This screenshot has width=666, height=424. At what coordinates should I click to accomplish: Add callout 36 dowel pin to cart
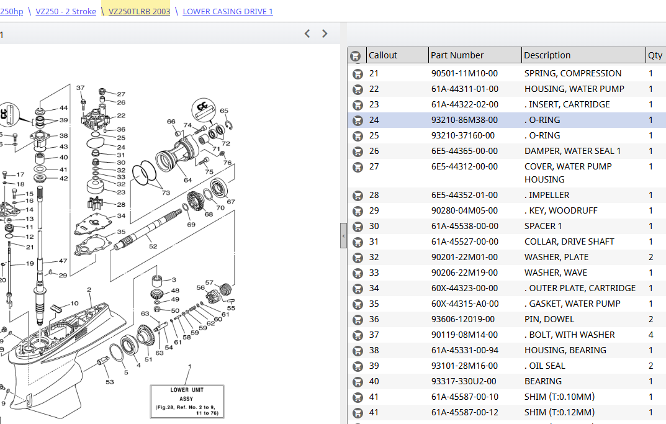358,320
